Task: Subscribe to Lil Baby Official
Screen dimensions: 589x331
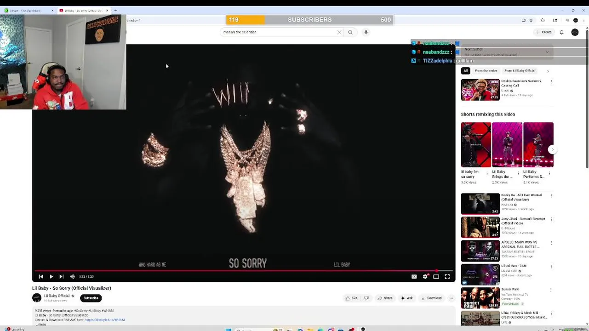Action: 91,298
